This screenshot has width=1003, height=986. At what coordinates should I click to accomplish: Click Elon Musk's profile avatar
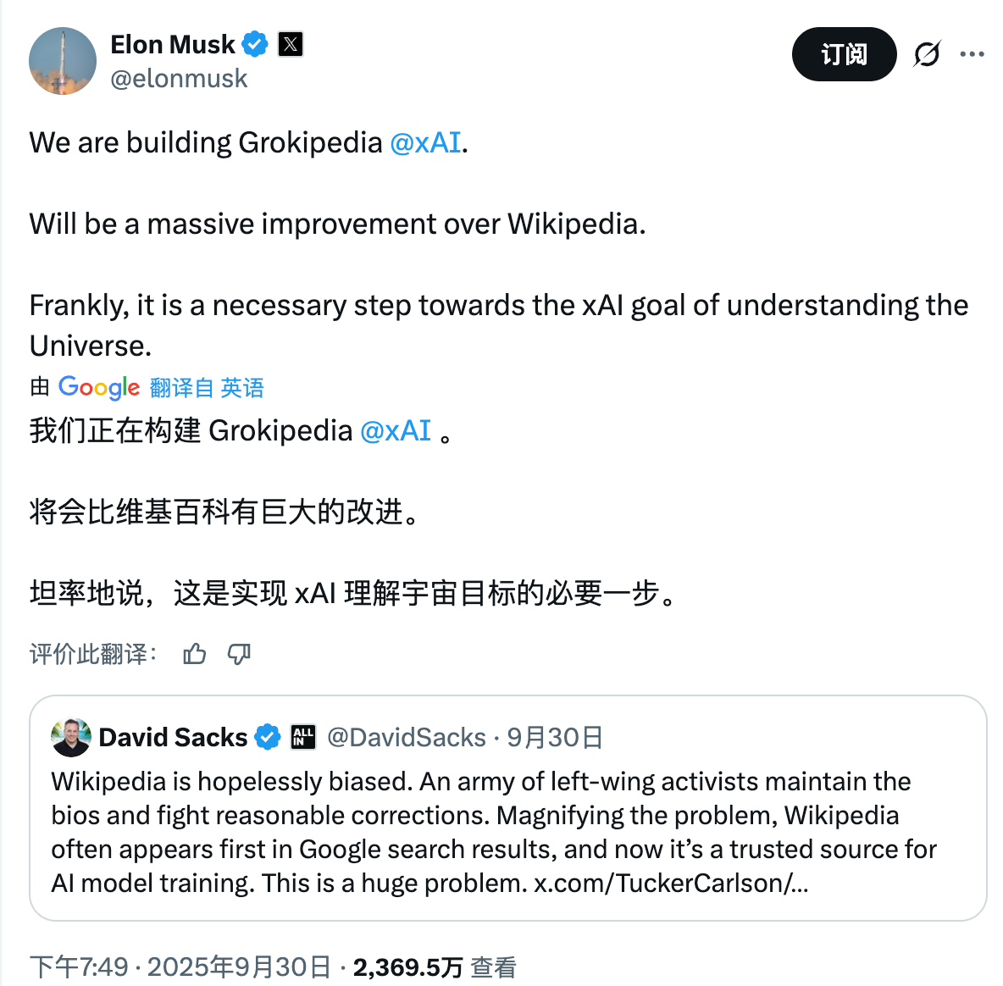[63, 61]
